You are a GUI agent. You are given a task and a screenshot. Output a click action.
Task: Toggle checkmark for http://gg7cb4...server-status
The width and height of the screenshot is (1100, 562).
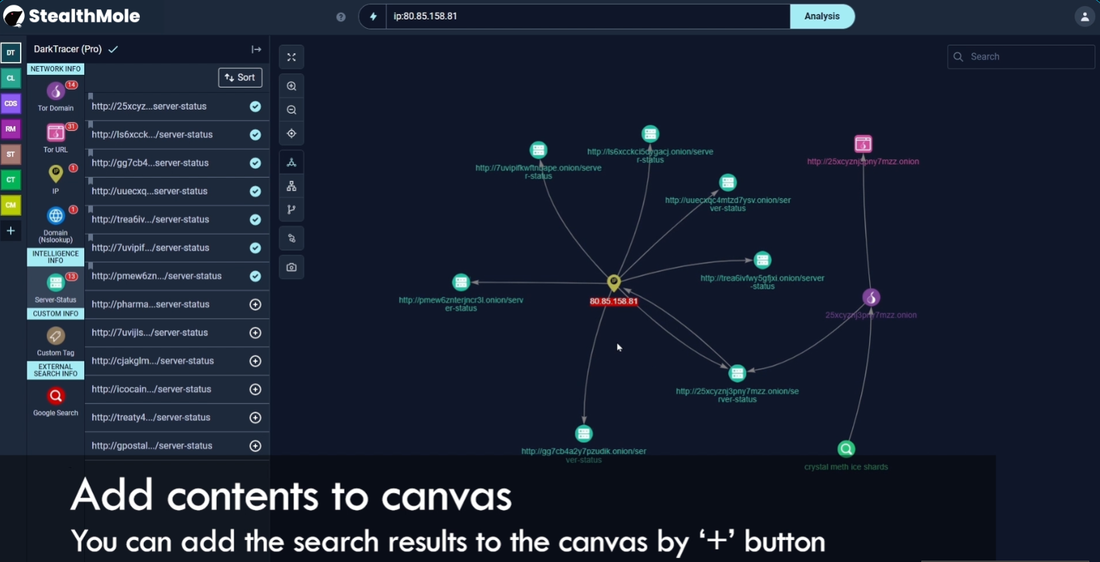(256, 163)
